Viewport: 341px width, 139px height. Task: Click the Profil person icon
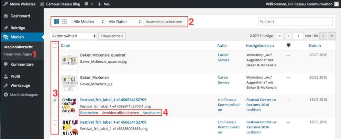tap(6, 77)
